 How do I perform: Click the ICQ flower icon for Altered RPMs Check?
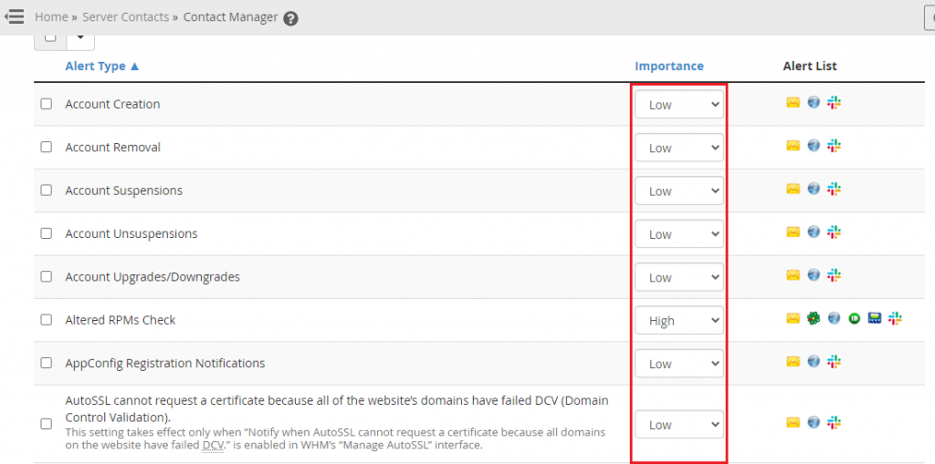coord(812,319)
